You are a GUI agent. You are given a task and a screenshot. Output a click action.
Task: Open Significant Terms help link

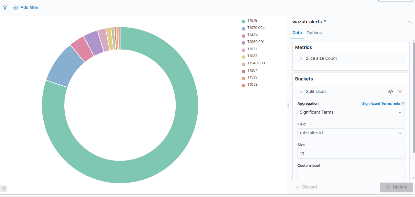(381, 103)
